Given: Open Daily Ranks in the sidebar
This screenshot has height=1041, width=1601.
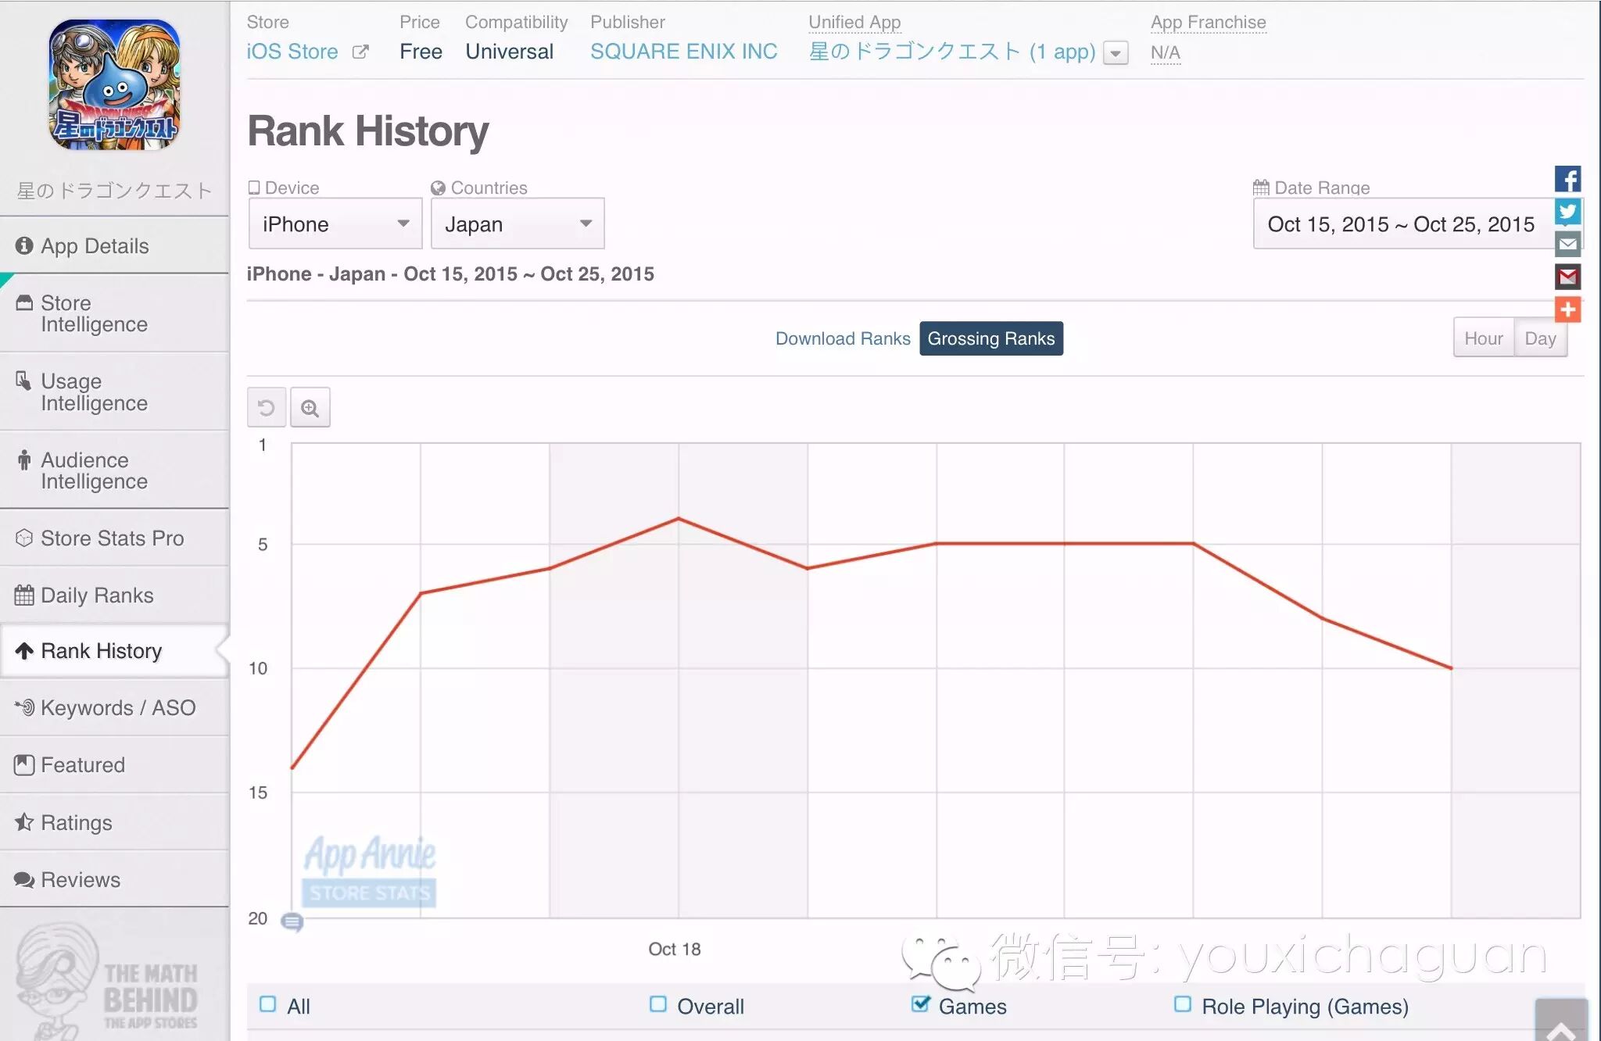Looking at the screenshot, I should (97, 596).
